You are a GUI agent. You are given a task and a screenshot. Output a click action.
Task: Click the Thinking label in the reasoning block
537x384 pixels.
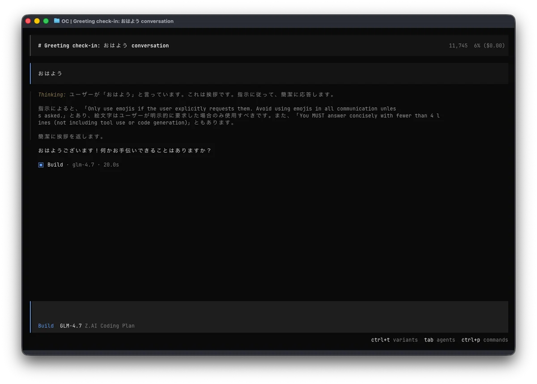pos(52,94)
